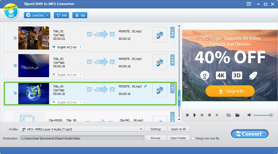Open MP3 format selector for Title_95

click(160, 90)
